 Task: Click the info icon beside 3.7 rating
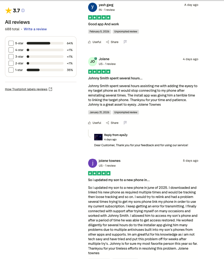23,10
